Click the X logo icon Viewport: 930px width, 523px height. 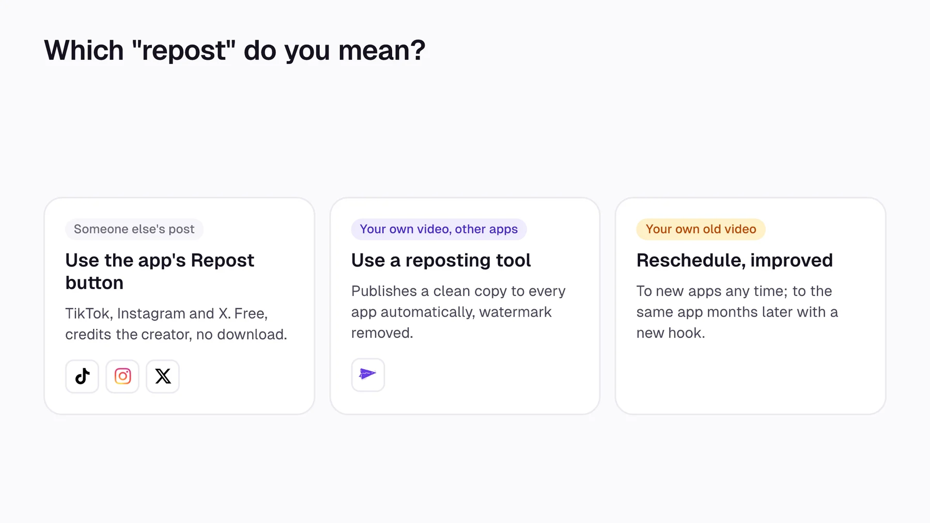point(163,376)
